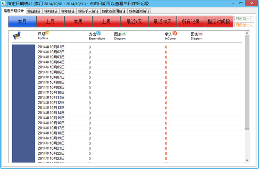Show all records with 所有记录 button
This screenshot has height=169, width=259.
[191, 22]
